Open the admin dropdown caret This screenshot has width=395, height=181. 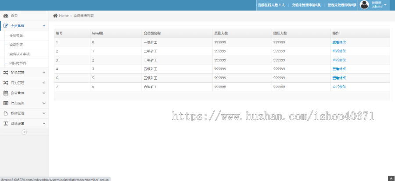[x=385, y=4]
